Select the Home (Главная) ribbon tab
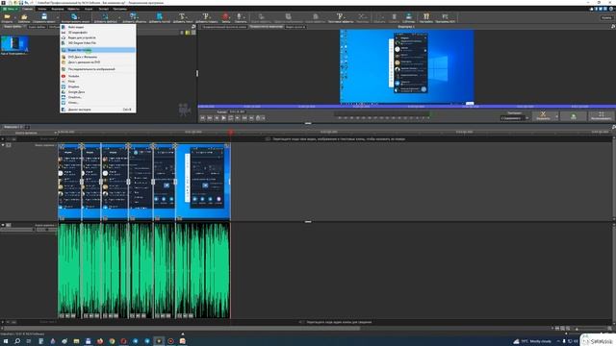 click(28, 9)
